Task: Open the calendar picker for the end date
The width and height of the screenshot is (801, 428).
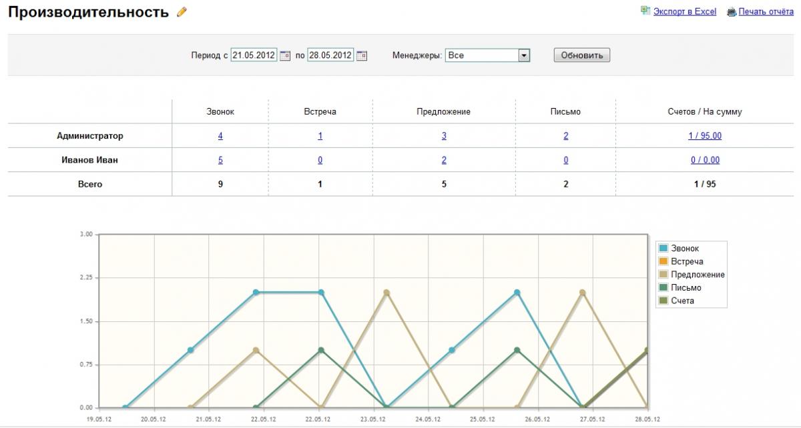Action: (x=362, y=56)
